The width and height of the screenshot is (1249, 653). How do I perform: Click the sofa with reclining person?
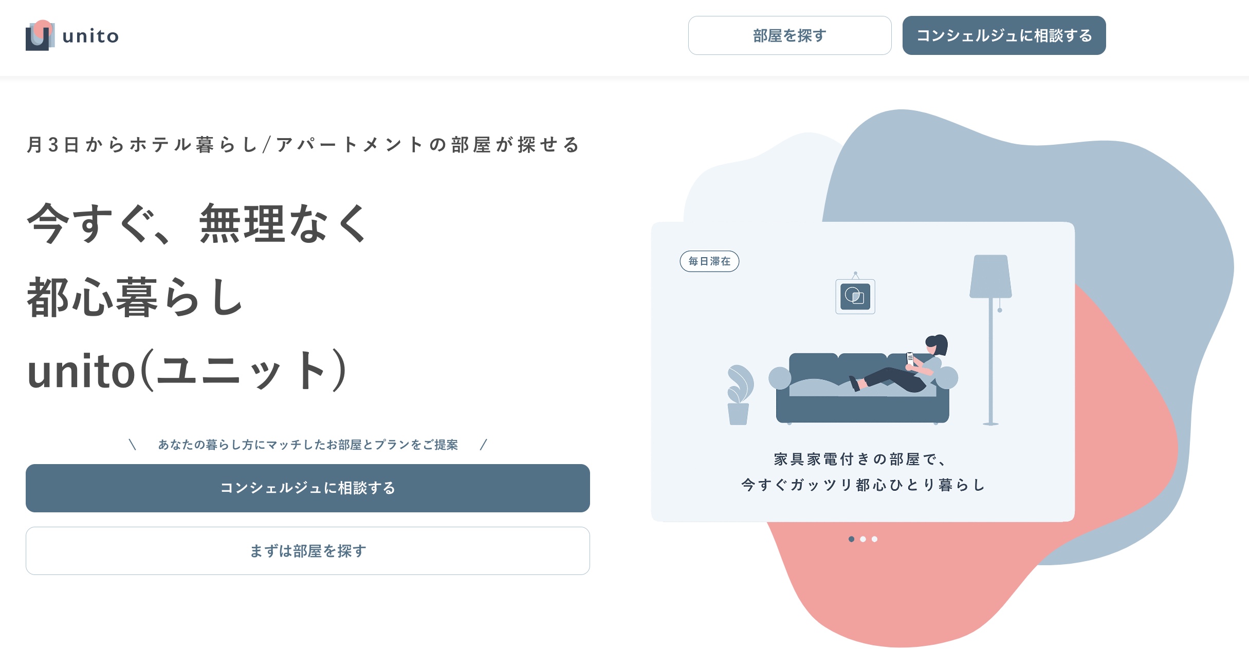pyautogui.click(x=864, y=380)
